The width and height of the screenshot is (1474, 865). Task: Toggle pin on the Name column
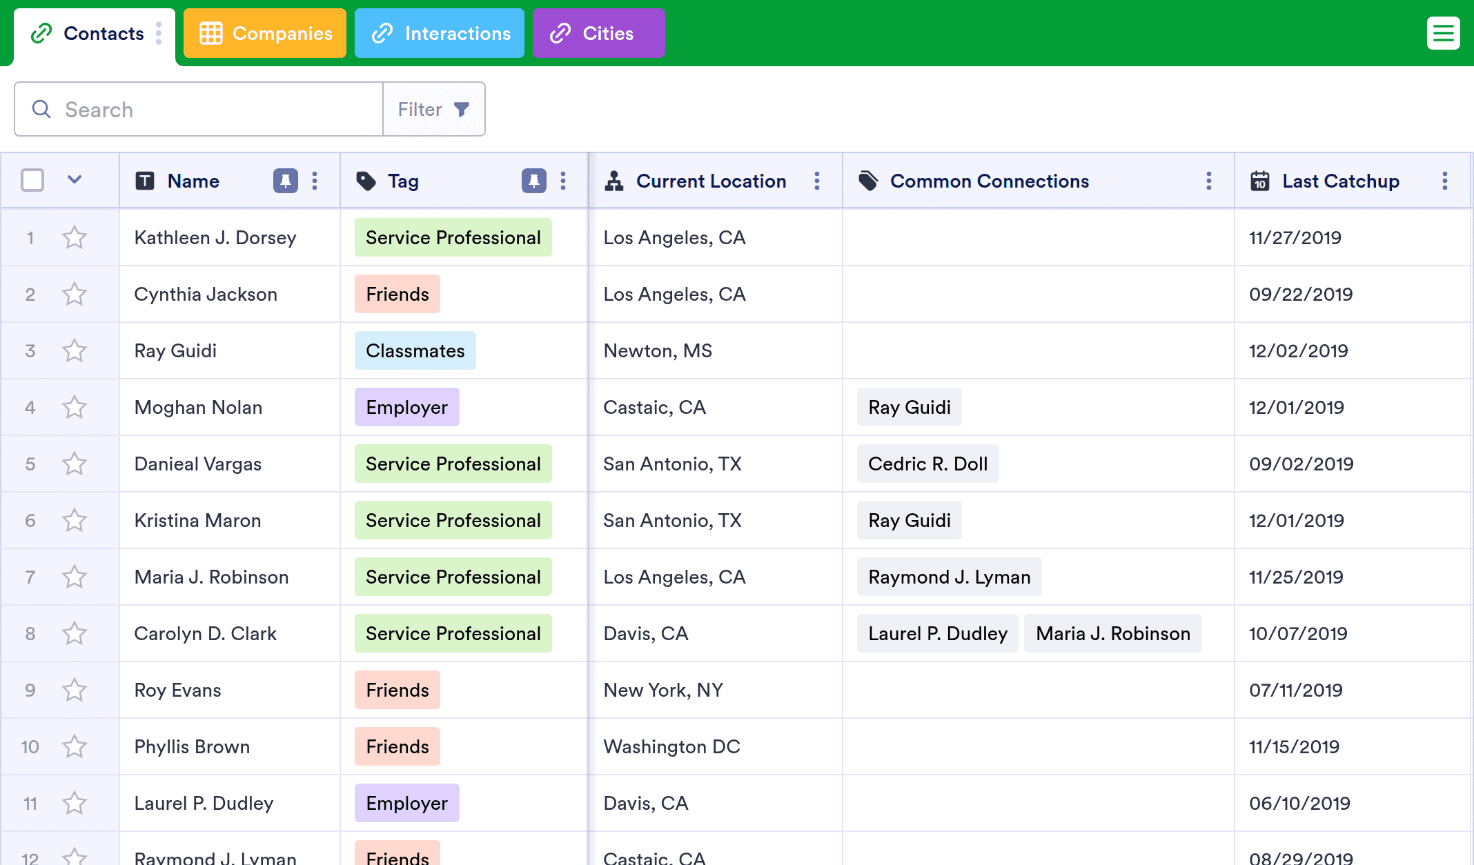(286, 181)
